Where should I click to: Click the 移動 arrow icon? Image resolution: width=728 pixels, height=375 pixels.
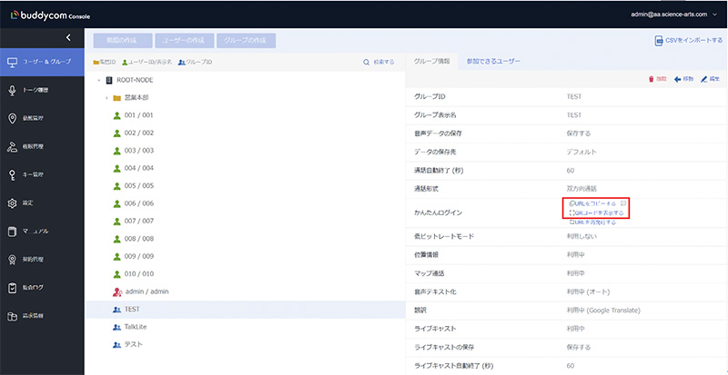coord(678,79)
